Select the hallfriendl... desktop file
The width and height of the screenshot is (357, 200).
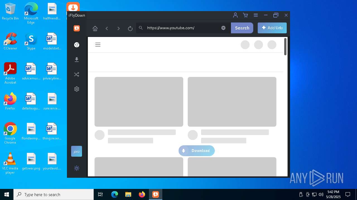pos(52,12)
